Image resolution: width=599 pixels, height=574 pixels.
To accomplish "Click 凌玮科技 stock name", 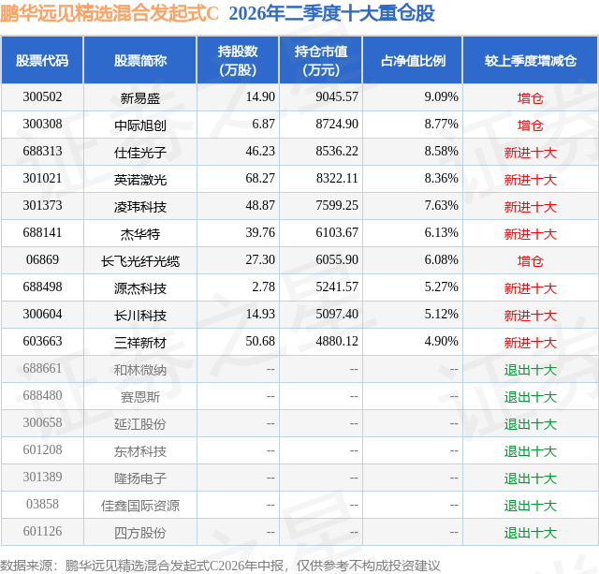I will click(x=140, y=207).
